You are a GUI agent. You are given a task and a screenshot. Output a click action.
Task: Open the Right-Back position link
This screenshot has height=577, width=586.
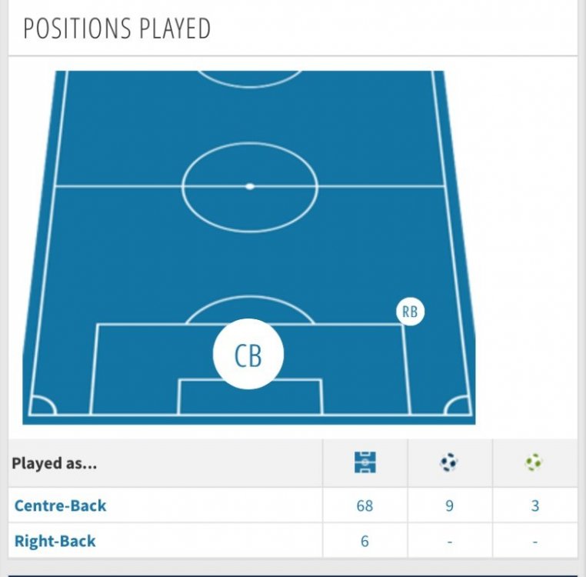(55, 541)
